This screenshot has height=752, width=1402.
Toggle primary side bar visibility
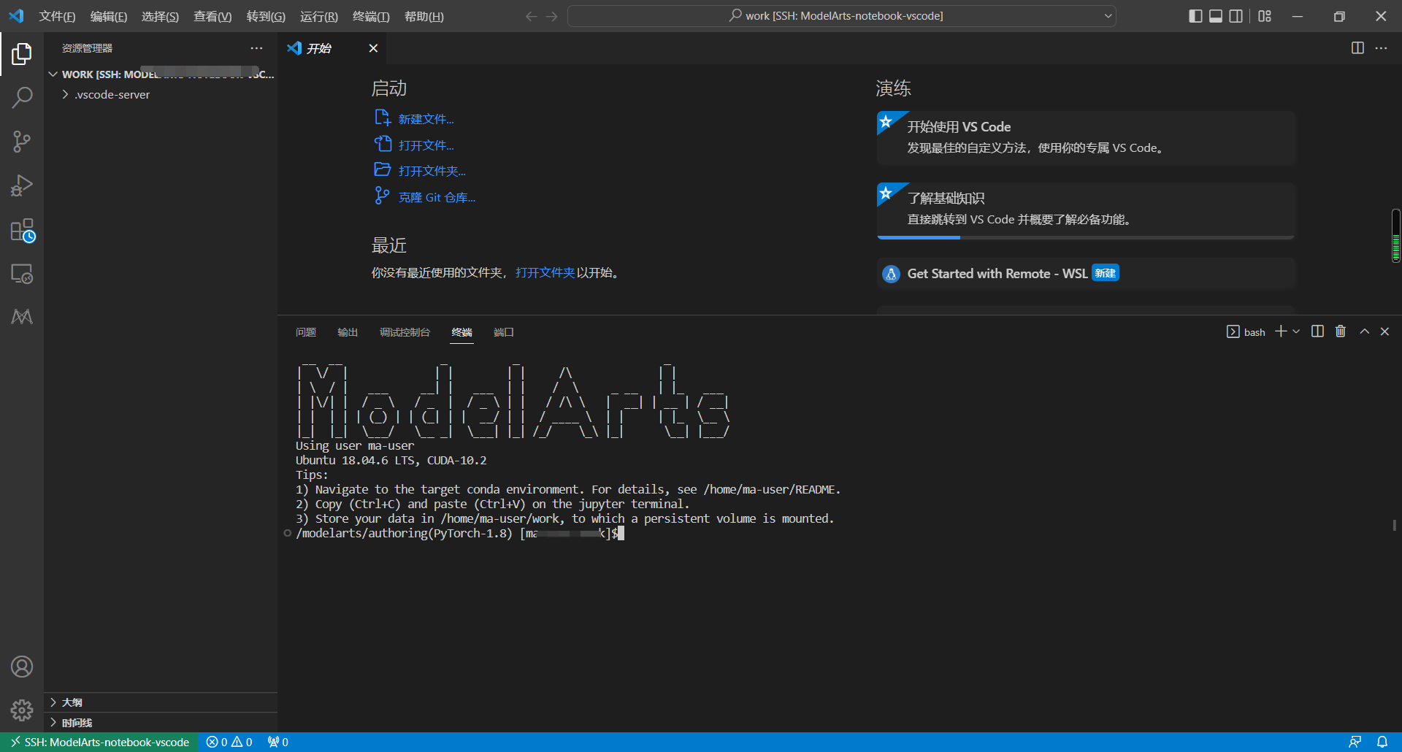[x=1195, y=16]
